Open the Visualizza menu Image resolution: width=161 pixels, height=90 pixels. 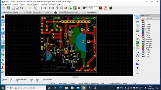tap(15, 5)
